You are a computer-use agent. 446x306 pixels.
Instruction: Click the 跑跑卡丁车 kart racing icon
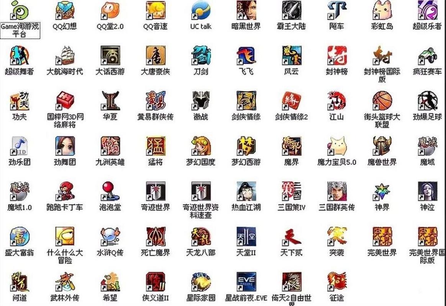pos(65,191)
